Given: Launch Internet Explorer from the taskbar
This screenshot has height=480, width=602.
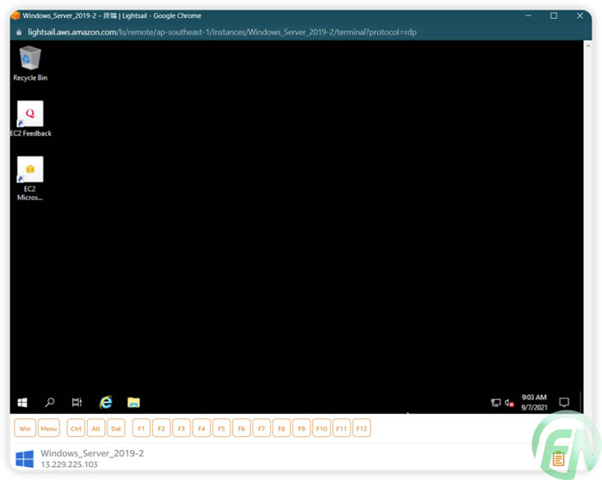Looking at the screenshot, I should (x=106, y=402).
